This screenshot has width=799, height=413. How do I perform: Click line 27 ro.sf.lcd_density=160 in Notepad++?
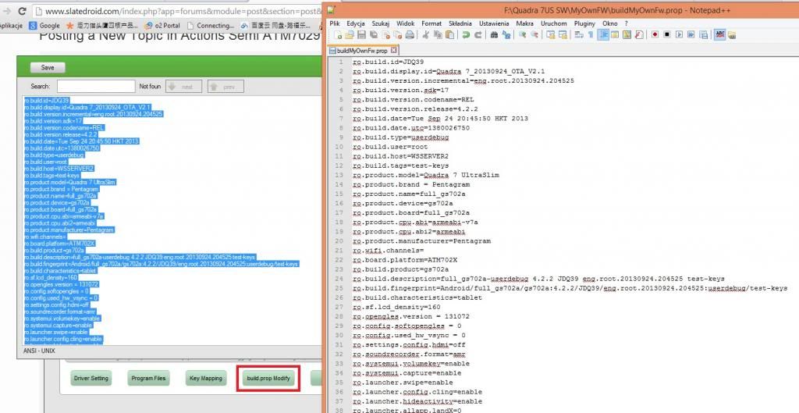[x=396, y=307]
